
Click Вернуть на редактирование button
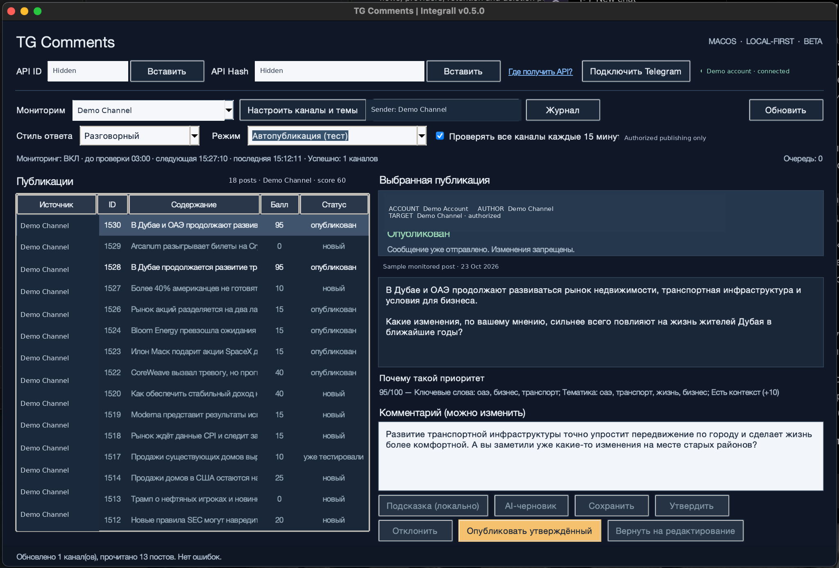(x=676, y=531)
